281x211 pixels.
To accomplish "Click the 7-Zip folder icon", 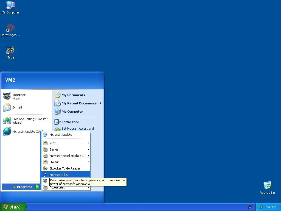I will (x=45, y=143).
